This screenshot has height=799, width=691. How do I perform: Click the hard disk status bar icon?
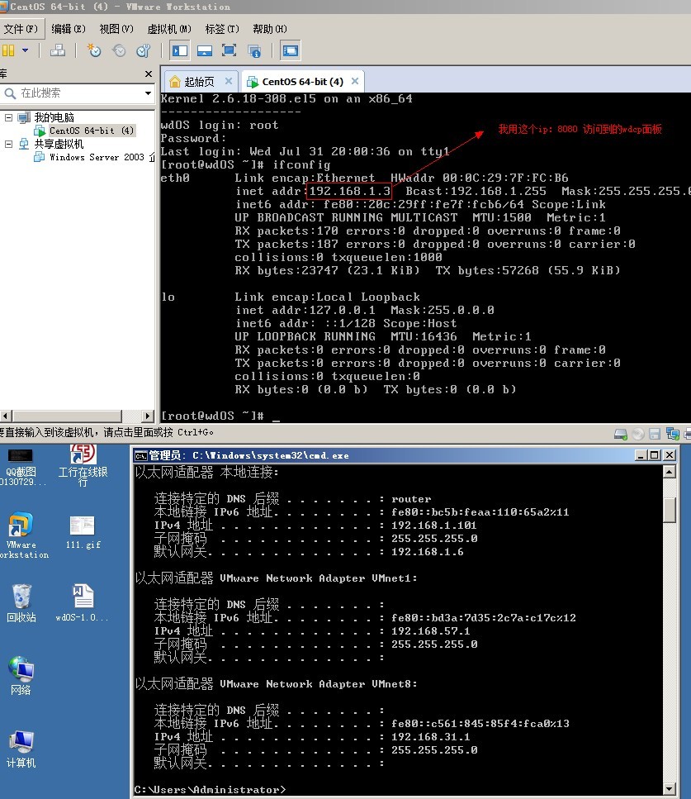(x=621, y=434)
